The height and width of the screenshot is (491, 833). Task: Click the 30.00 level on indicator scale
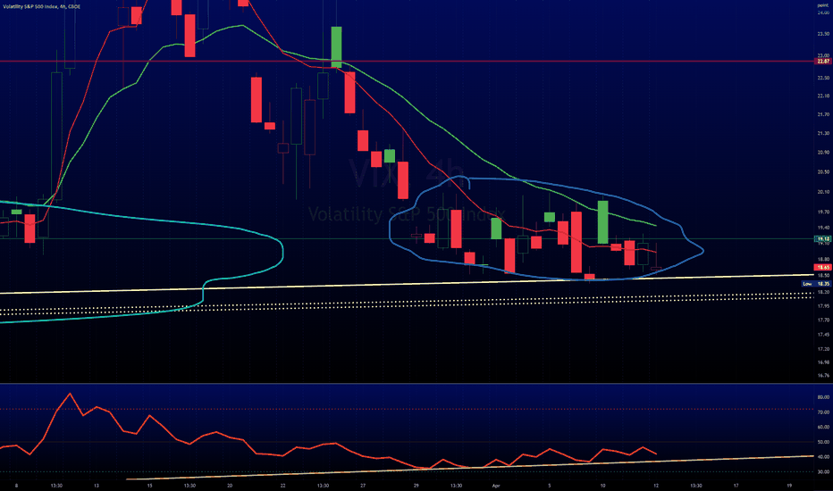click(x=823, y=472)
